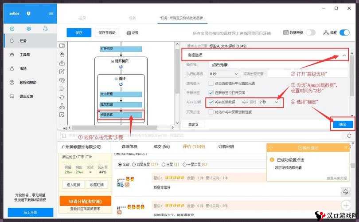This screenshot has width=359, height=222.
Task: Open the hamburger menu in the blue header
Action: click(x=51, y=13)
